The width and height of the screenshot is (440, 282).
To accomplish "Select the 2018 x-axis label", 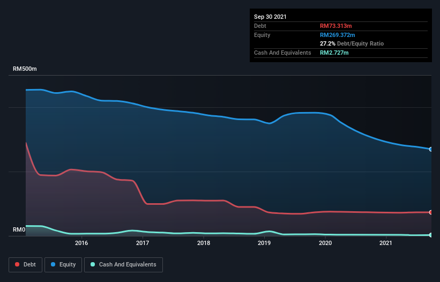I will (x=204, y=243).
